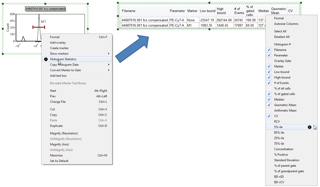Click Autosize Columns menu entry
Viewport: 320px width, 187px height.
click(286, 24)
